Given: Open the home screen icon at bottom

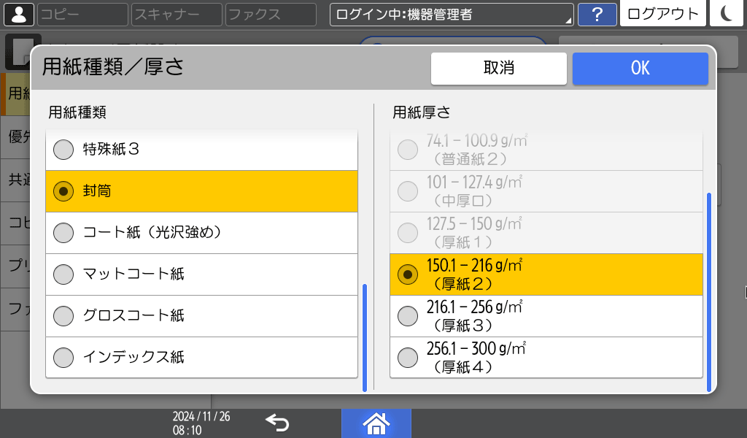Looking at the screenshot, I should [376, 422].
